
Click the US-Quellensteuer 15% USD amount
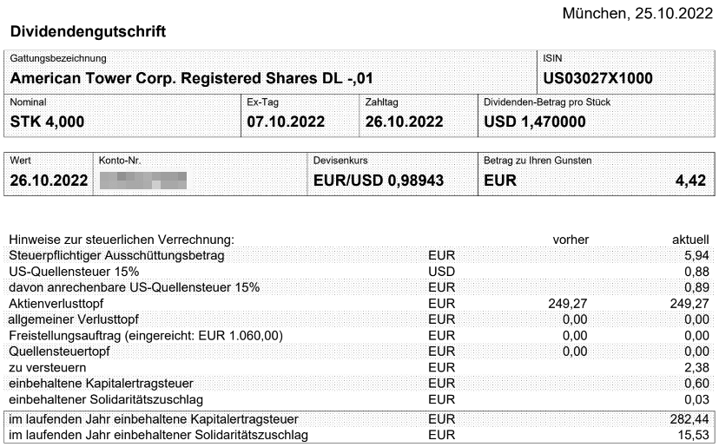tap(697, 272)
